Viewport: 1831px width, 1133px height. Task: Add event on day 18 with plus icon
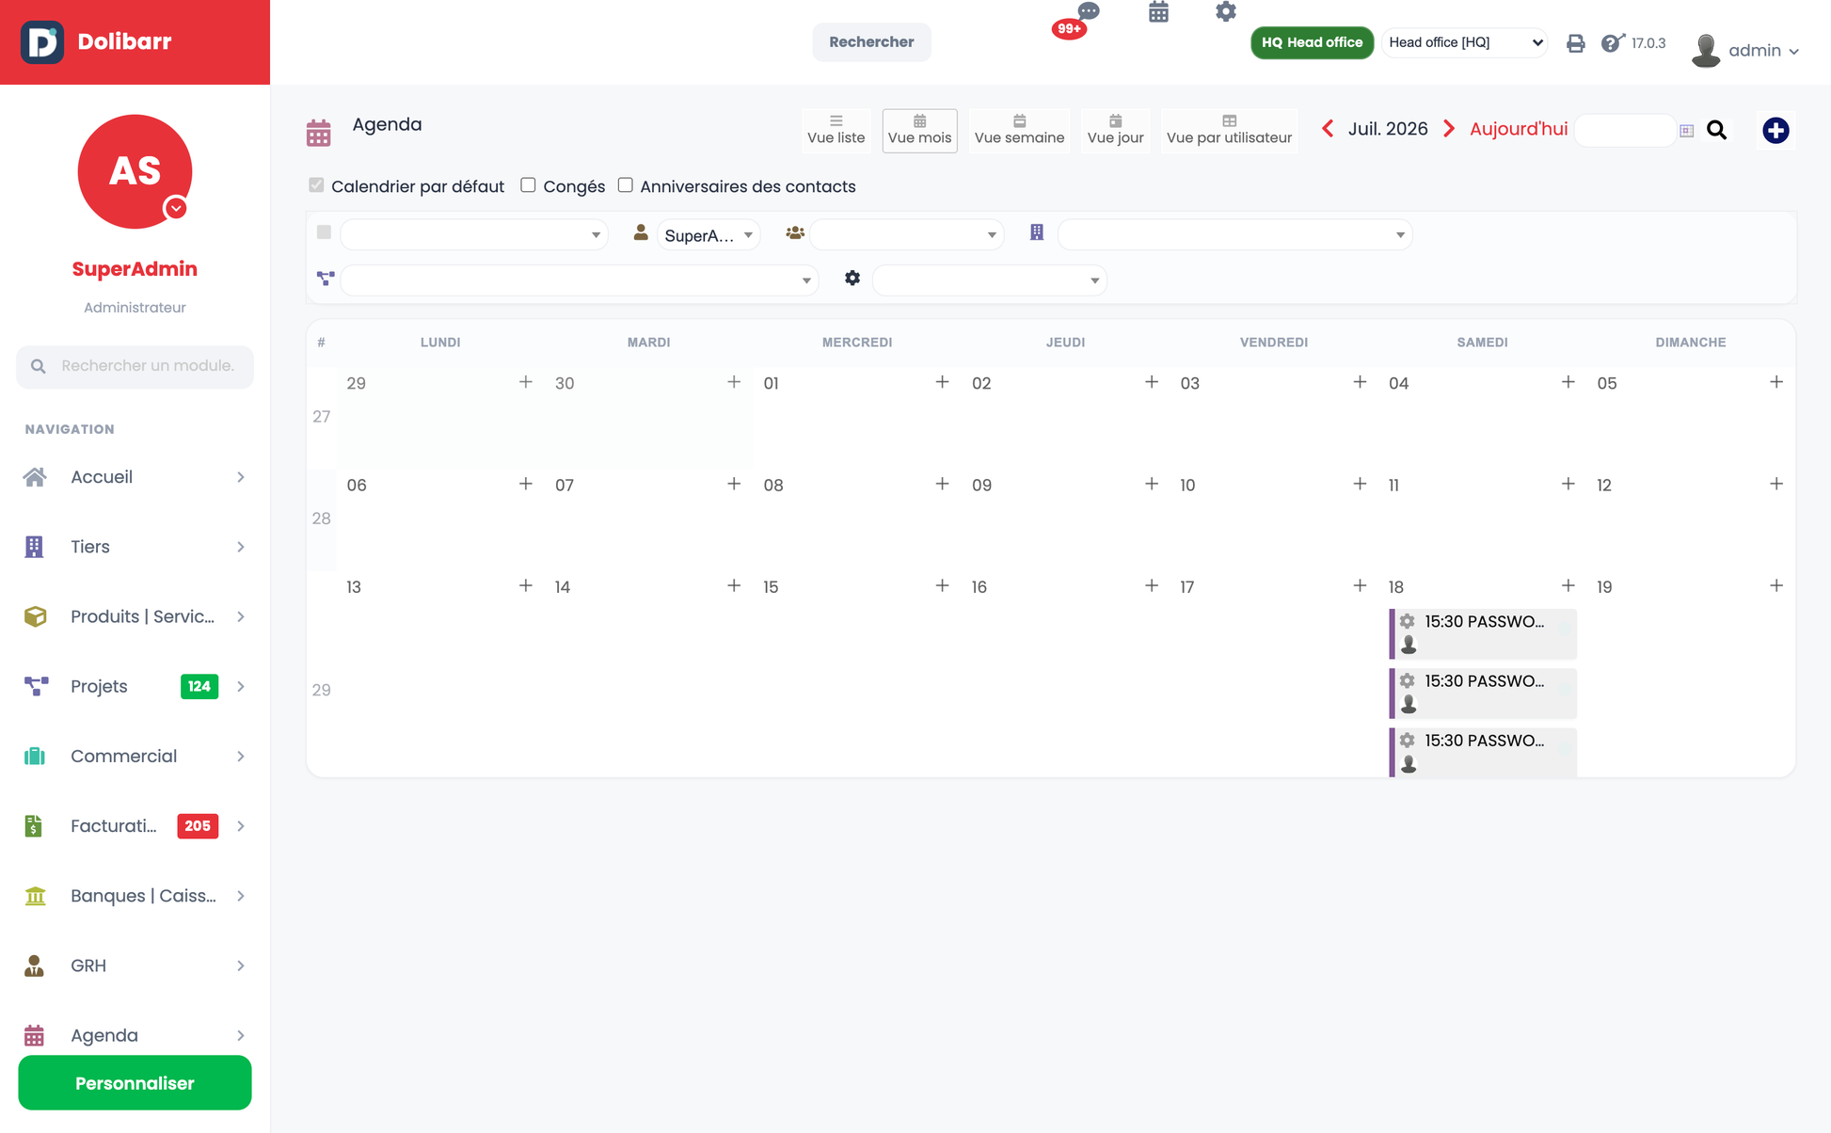1568,585
